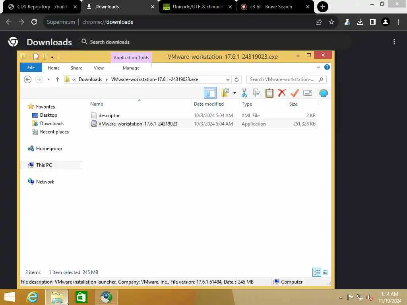The image size is (407, 305).
Task: Select VMware-workstation-17.6.1-24319023 application file
Action: pyautogui.click(x=203, y=124)
